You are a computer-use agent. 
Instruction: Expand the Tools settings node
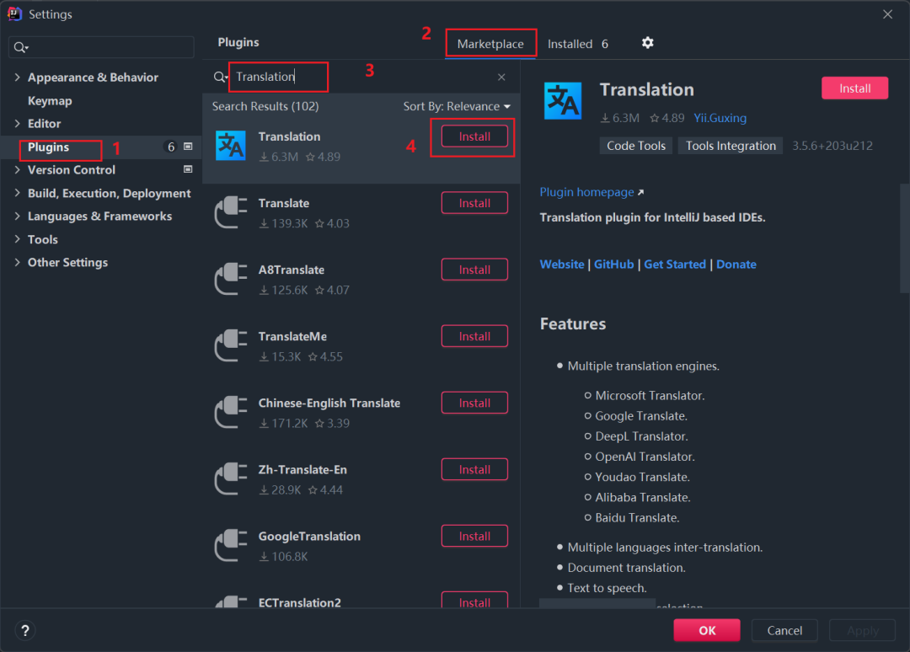pyautogui.click(x=17, y=239)
